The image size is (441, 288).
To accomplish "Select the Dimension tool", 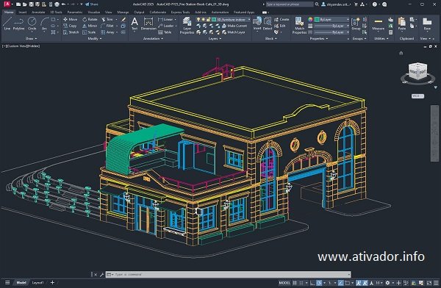I will (148, 24).
